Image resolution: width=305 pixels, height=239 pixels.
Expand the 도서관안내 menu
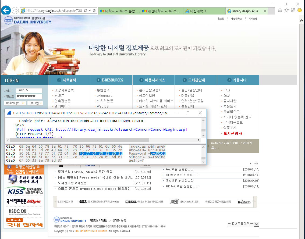pyautogui.click(x=196, y=80)
